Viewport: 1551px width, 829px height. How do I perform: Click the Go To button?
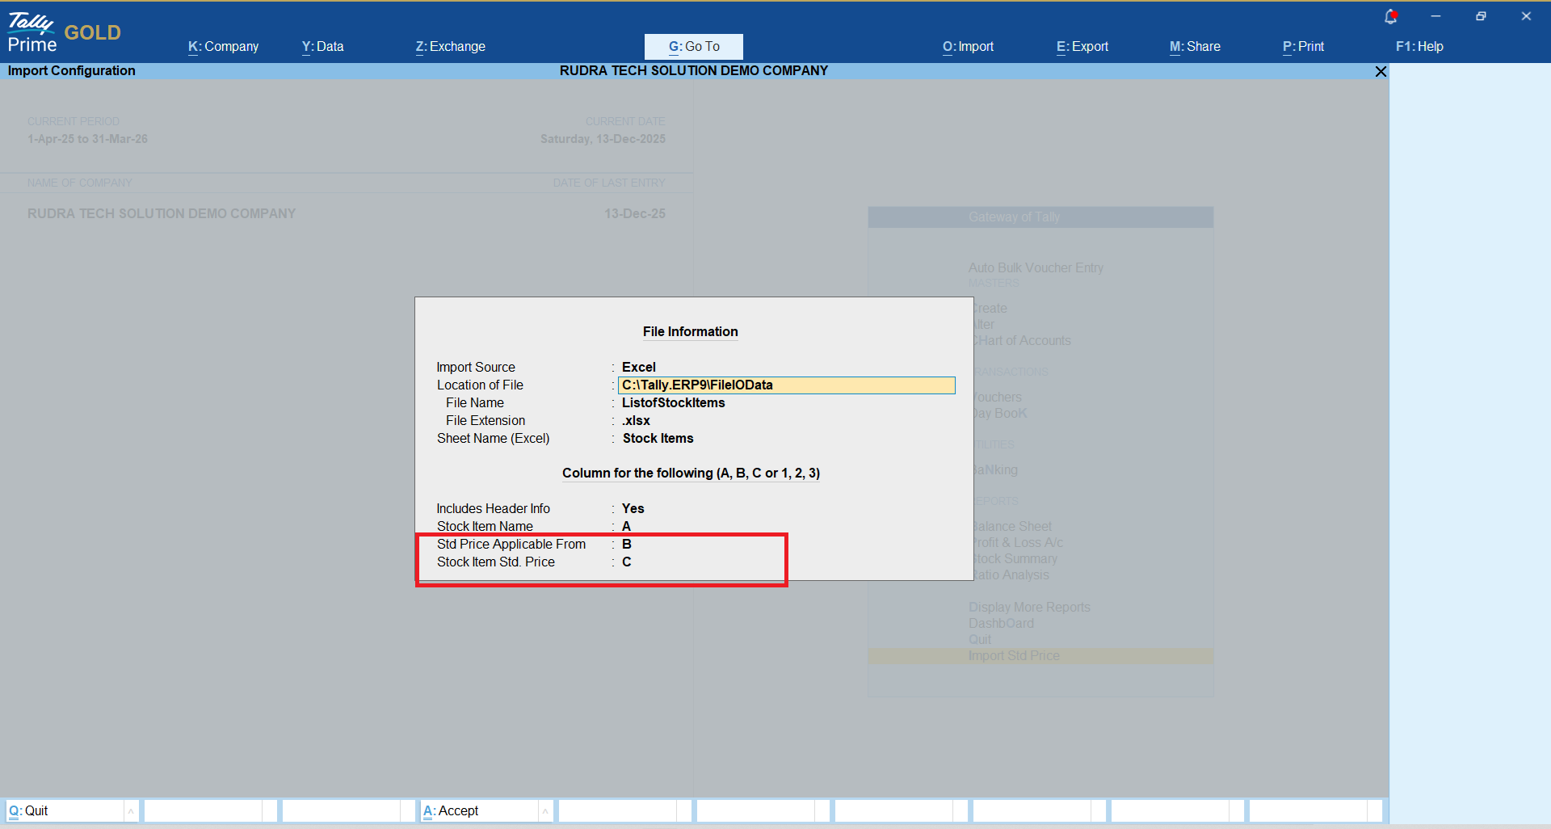(x=693, y=47)
